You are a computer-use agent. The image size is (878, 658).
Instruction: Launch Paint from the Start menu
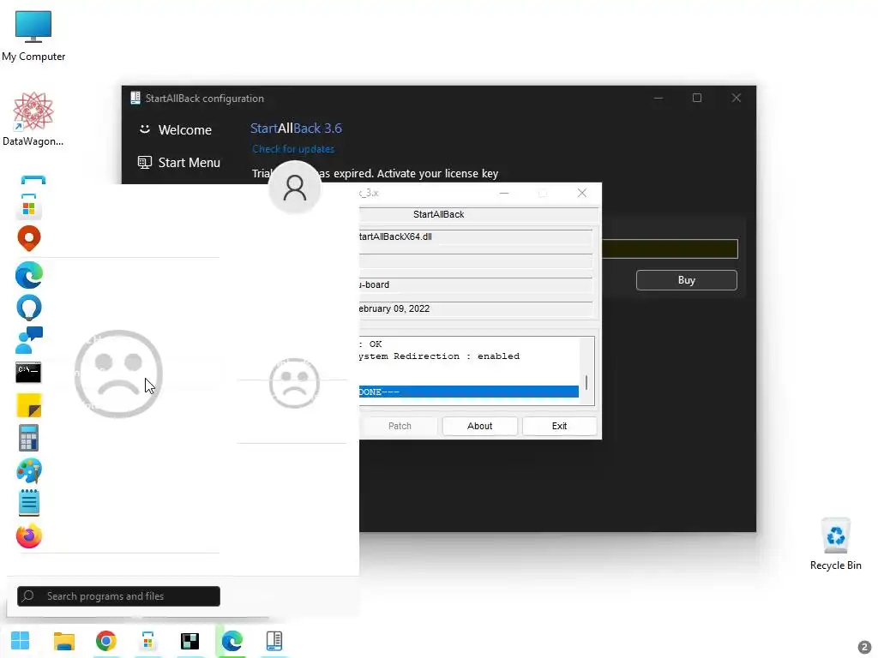coord(29,470)
